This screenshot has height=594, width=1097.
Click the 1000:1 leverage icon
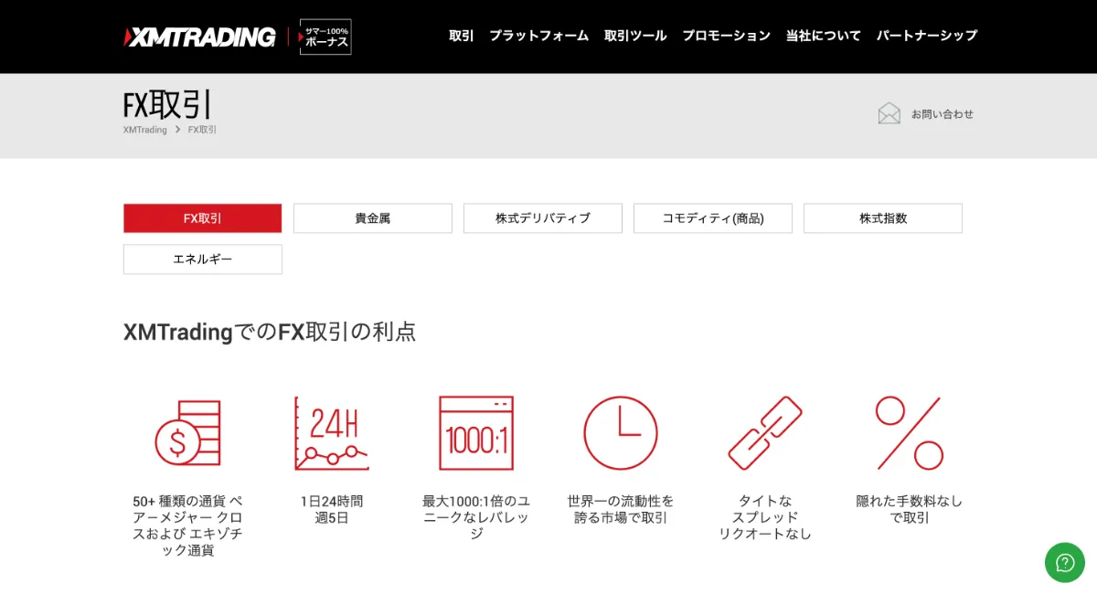[x=476, y=432]
